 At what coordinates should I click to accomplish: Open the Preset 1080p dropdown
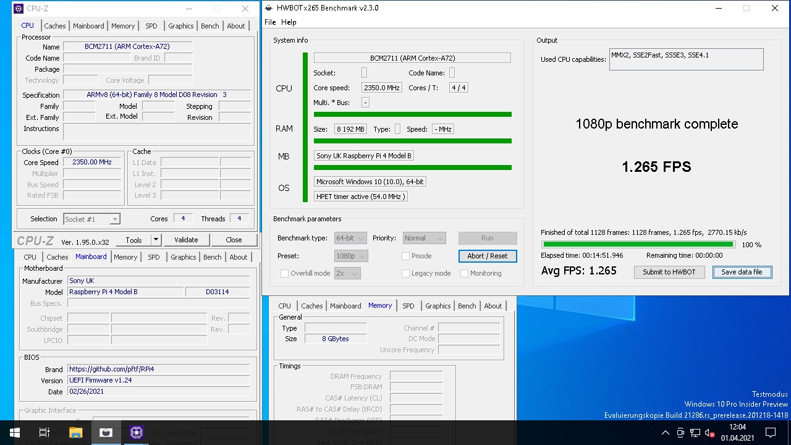pos(350,256)
